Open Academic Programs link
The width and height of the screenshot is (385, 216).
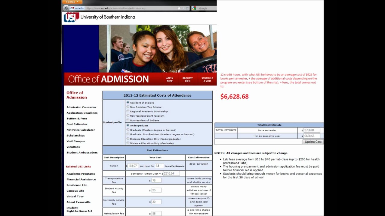[x=81, y=174]
